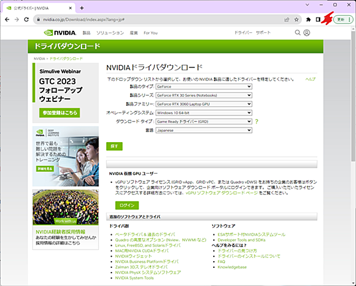The height and width of the screenshot is (286, 356).
Task: Open the ソリューション navigation menu
Action: (110, 33)
